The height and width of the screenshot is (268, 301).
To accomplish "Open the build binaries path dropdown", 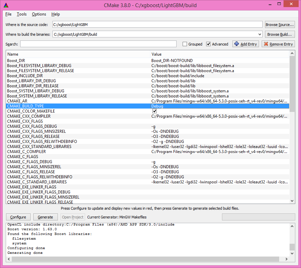I will pos(260,34).
